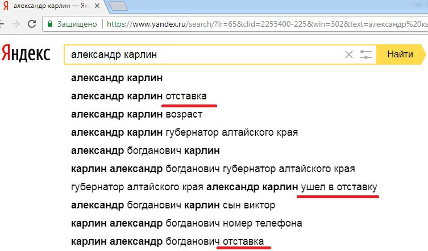Viewport: 428px width, 251px height.
Task: Select suggestion 'александр карлин отставка'
Action: point(139,96)
